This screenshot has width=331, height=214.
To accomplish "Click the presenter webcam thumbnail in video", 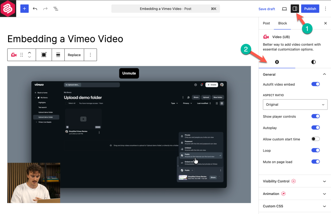I will point(34,183).
